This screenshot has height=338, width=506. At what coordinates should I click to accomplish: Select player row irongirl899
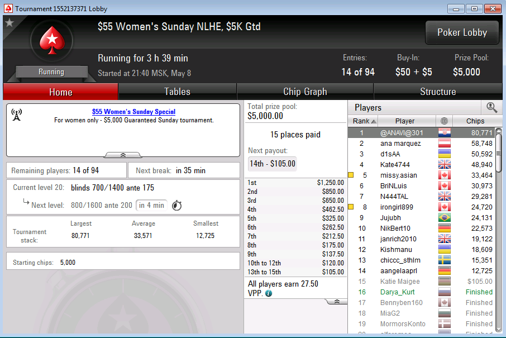pos(422,207)
